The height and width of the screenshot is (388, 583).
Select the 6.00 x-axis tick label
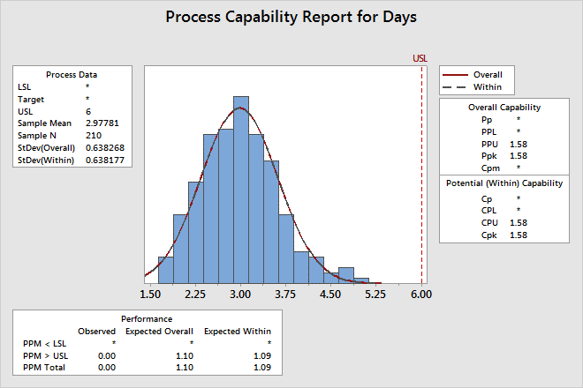(x=421, y=295)
